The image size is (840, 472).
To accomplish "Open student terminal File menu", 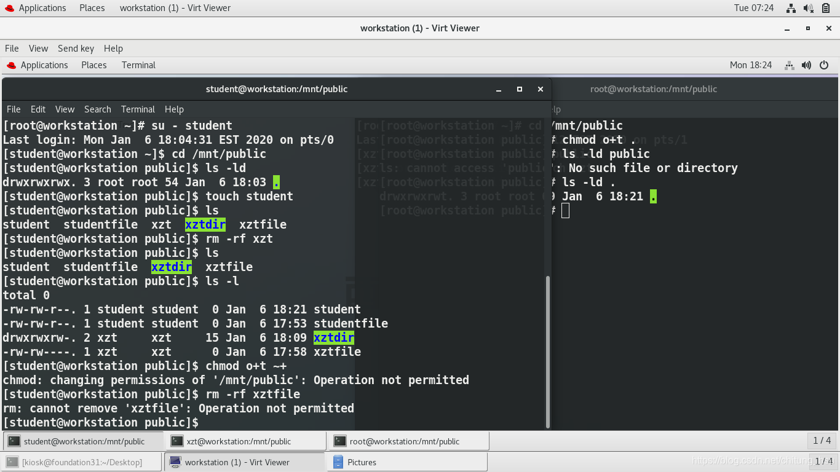I will pyautogui.click(x=14, y=109).
